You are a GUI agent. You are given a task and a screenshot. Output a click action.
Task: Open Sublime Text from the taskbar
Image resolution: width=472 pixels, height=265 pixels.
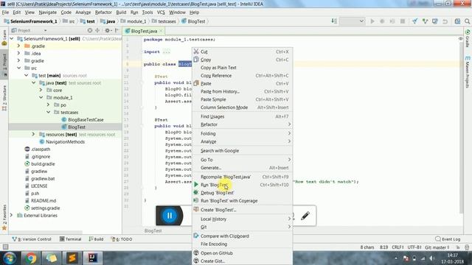72,258
